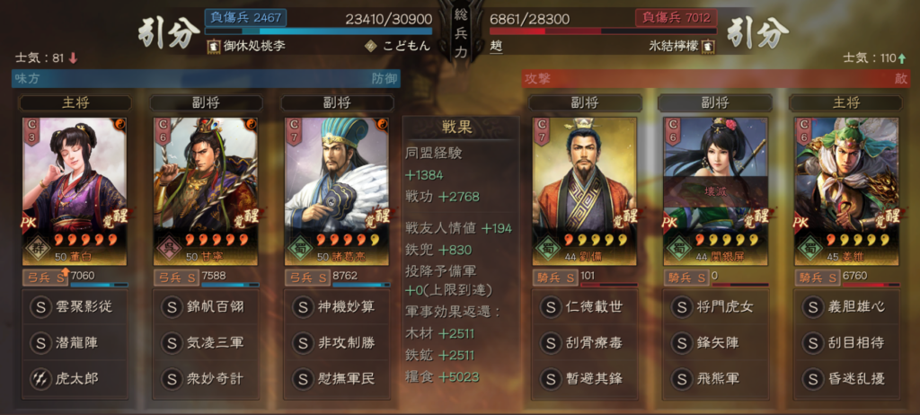Select the 味方 防御 side header
Screen dimensions: 920x415
click(206, 79)
